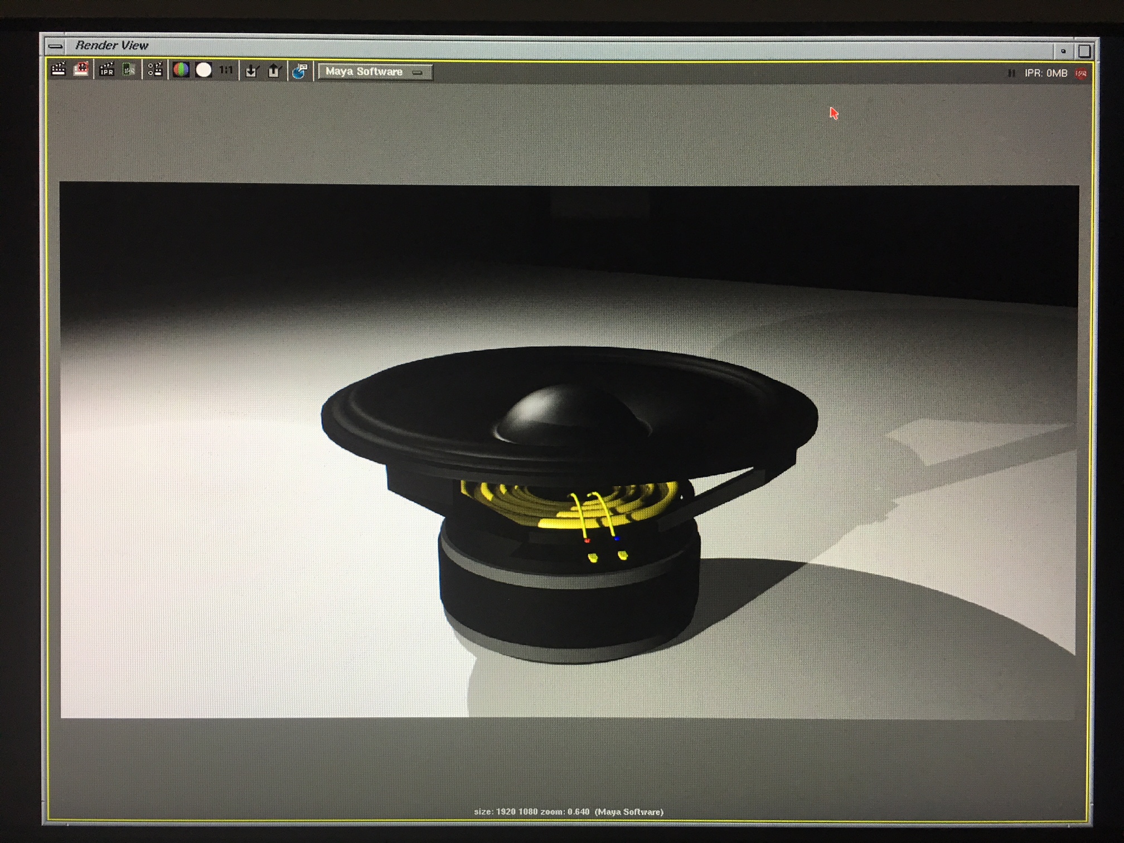The image size is (1124, 843).
Task: Open the render diagnostics icon with blue globe
Action: [x=300, y=71]
